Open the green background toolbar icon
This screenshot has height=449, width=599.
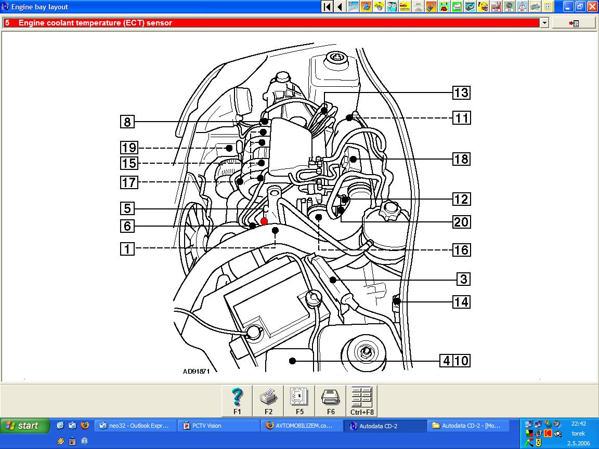(x=457, y=6)
